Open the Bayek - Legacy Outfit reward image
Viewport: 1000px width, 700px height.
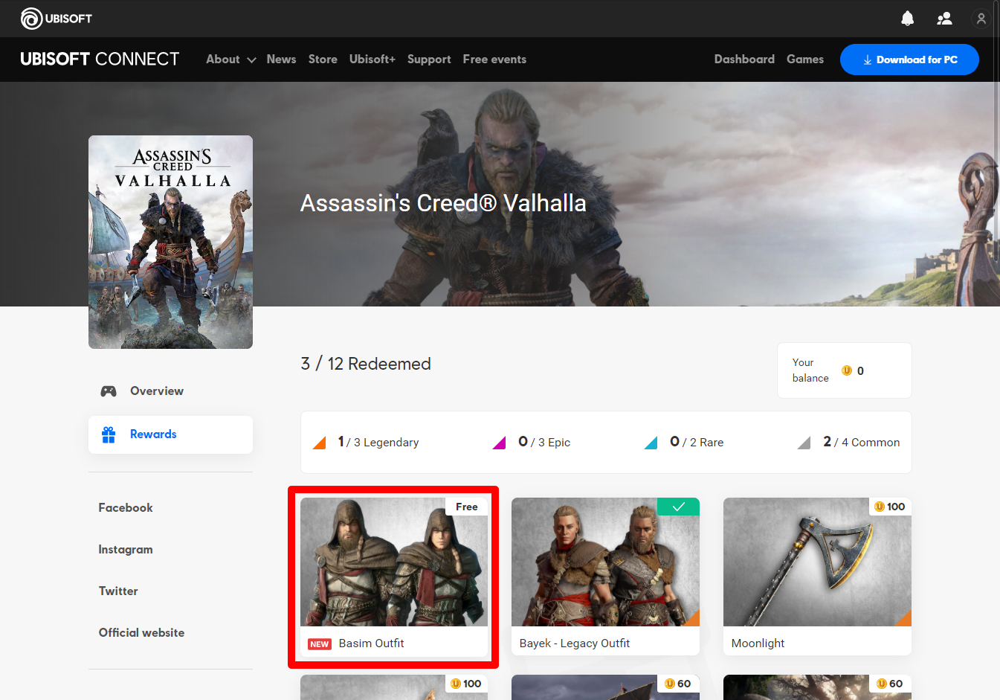(x=605, y=562)
